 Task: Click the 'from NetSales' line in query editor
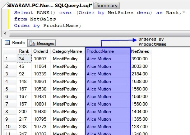35,19
